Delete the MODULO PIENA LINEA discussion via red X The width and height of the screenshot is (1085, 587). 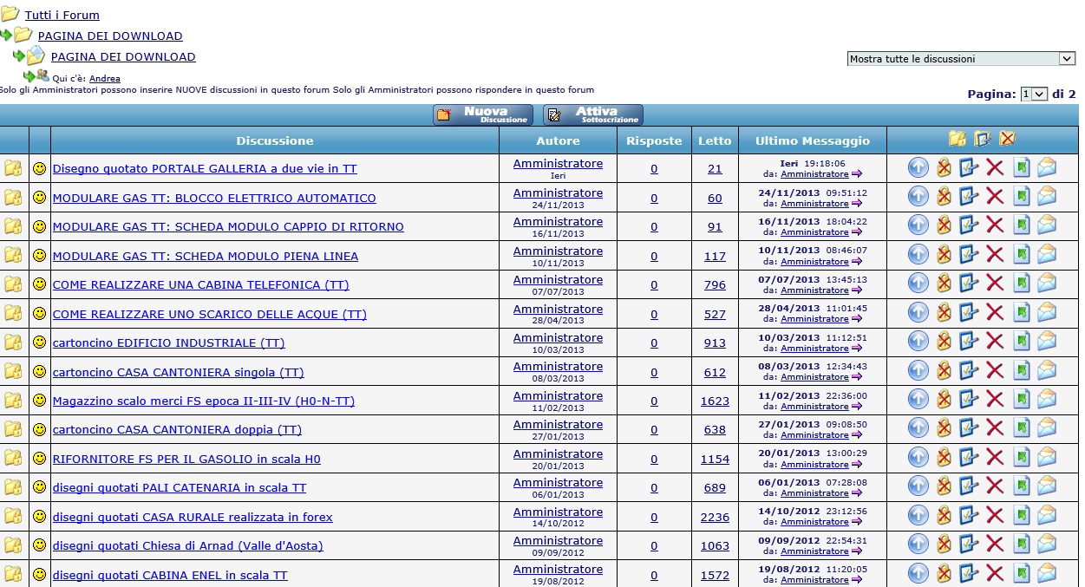point(995,256)
